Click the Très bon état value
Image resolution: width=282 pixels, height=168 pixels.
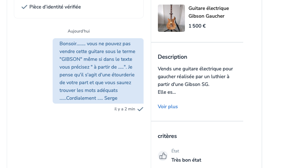tap(186, 160)
